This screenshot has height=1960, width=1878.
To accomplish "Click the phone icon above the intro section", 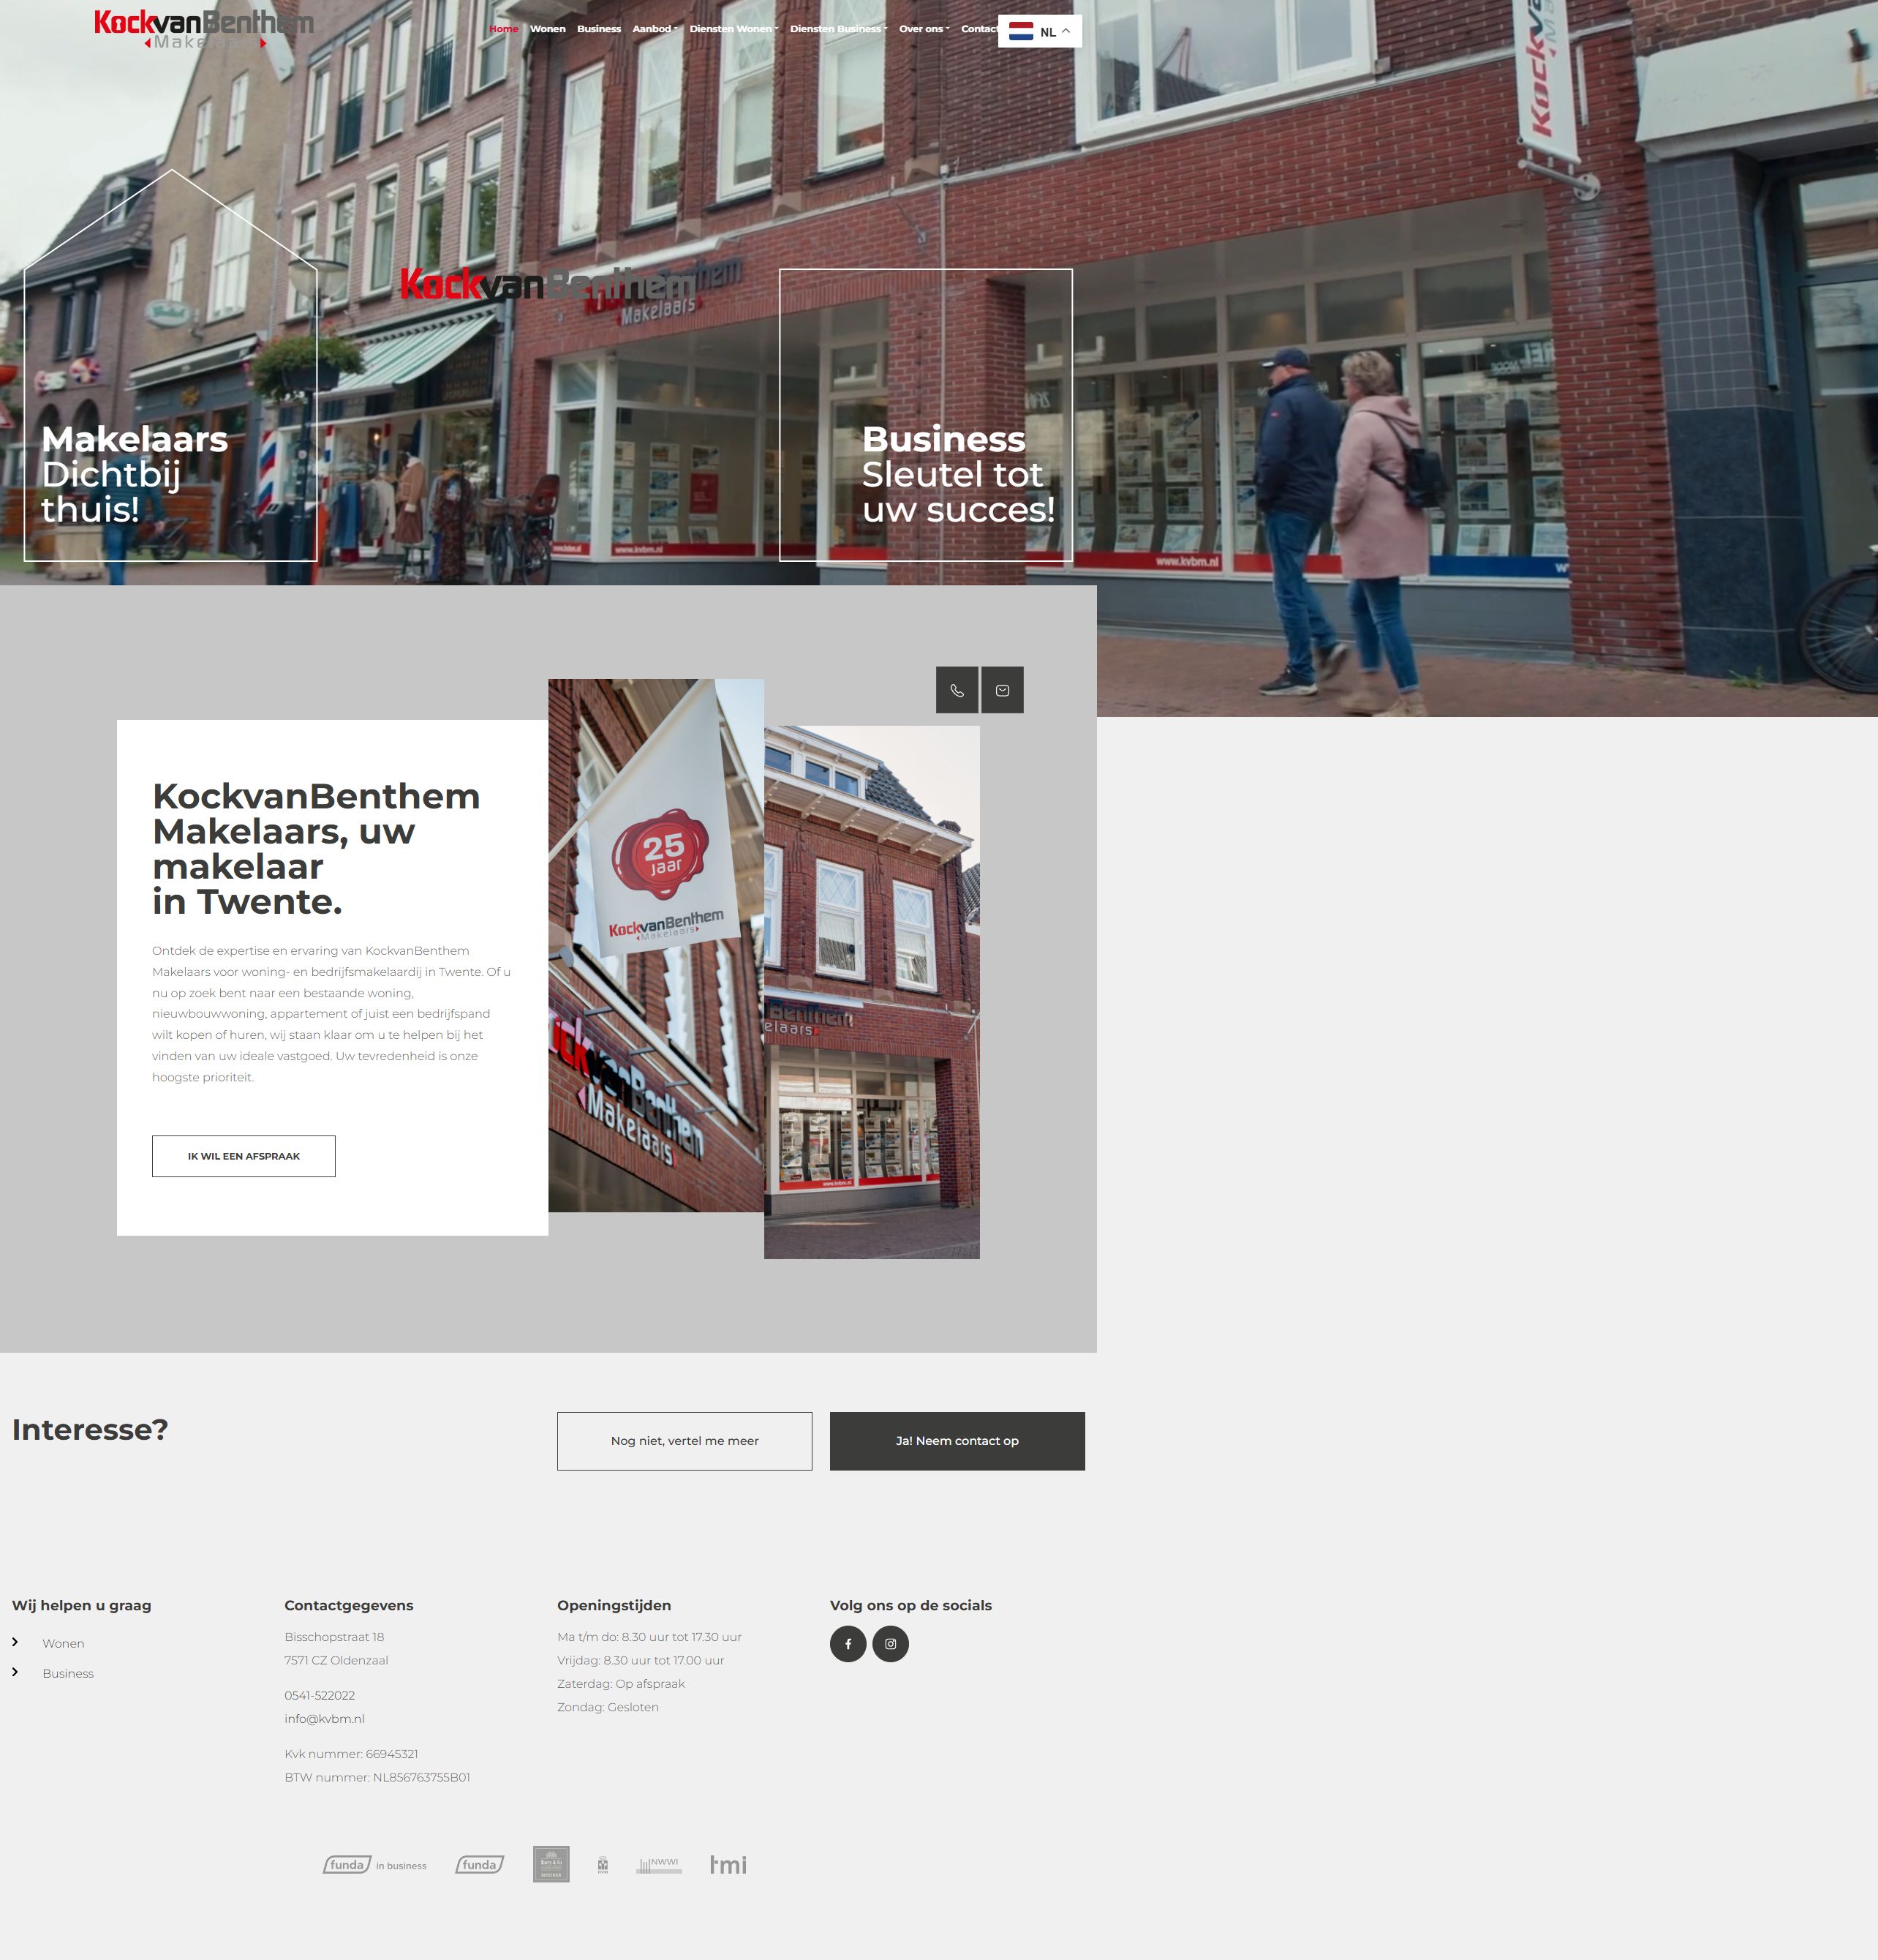I will coord(957,689).
